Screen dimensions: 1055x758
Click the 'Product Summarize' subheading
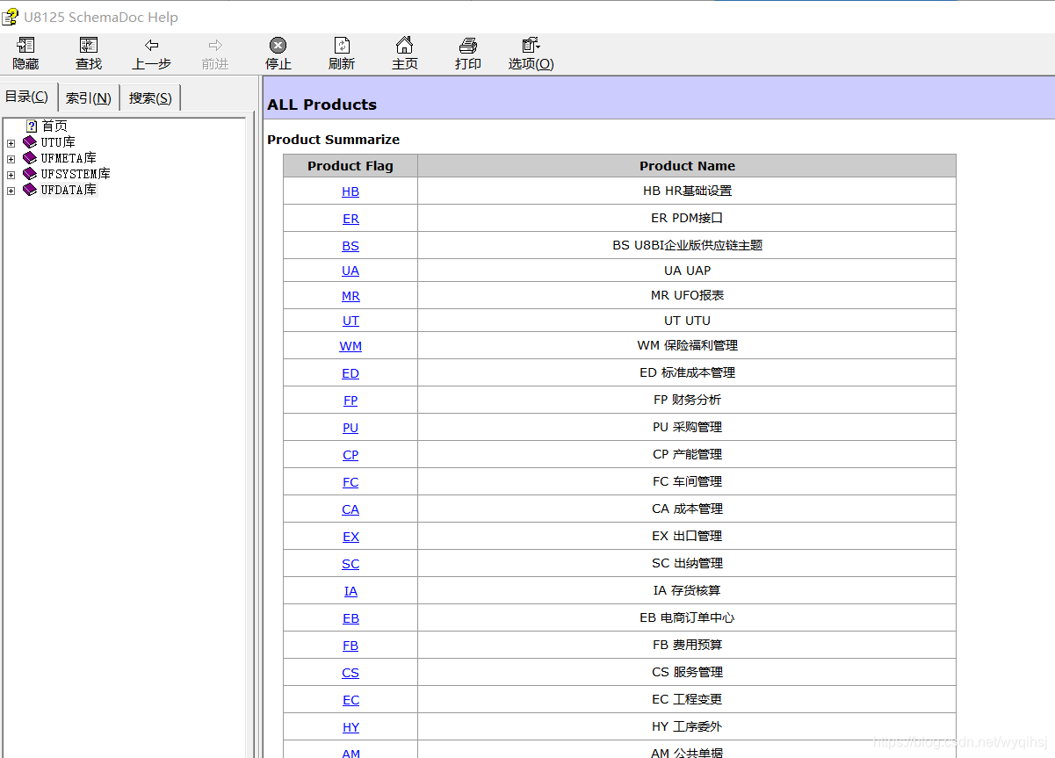(x=333, y=140)
